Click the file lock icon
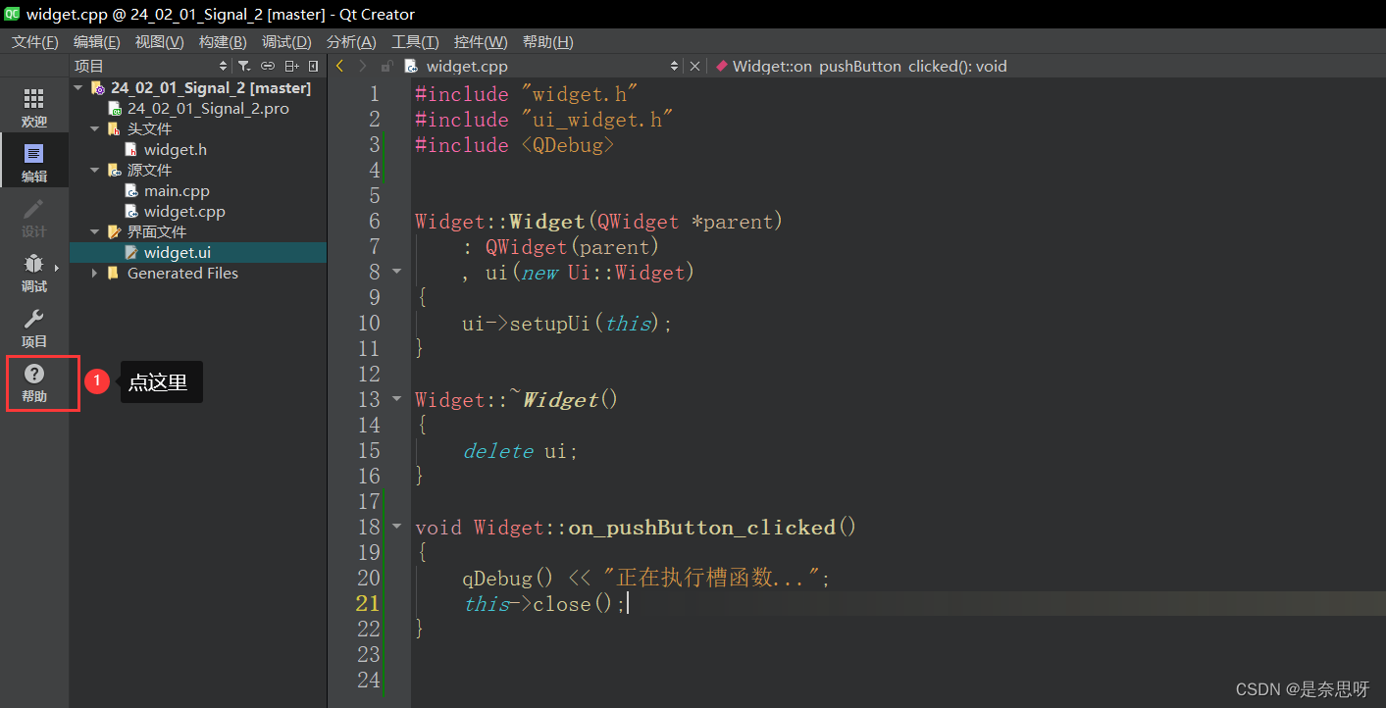The height and width of the screenshot is (708, 1386). tap(386, 66)
